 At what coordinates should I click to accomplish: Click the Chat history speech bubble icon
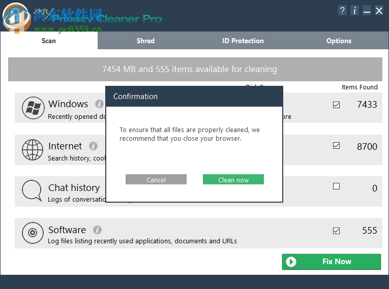[x=32, y=190]
